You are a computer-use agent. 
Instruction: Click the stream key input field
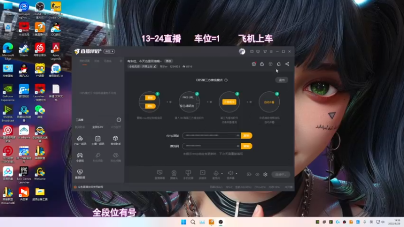pos(212,146)
